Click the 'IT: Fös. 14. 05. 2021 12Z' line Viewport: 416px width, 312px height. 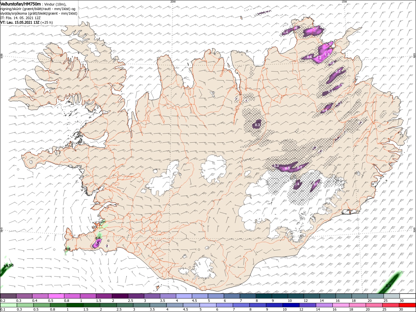click(x=21, y=18)
